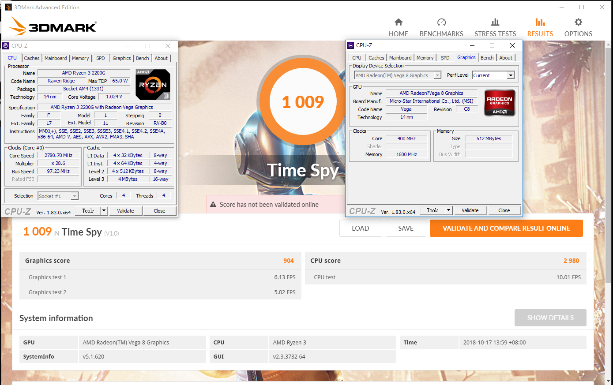Click the CPU test 10.01 FPS row

pos(446,277)
